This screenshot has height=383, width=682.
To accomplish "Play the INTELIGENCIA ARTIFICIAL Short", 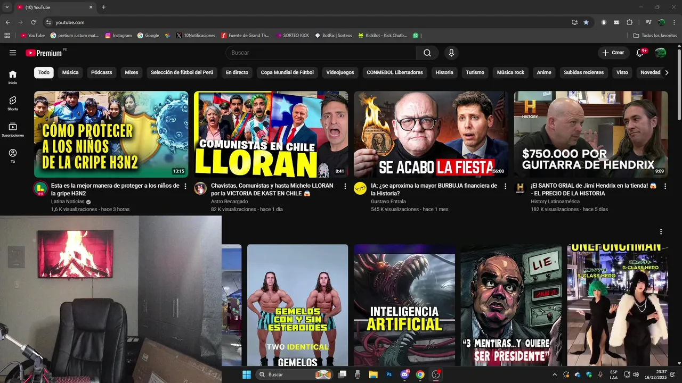I will point(404,305).
